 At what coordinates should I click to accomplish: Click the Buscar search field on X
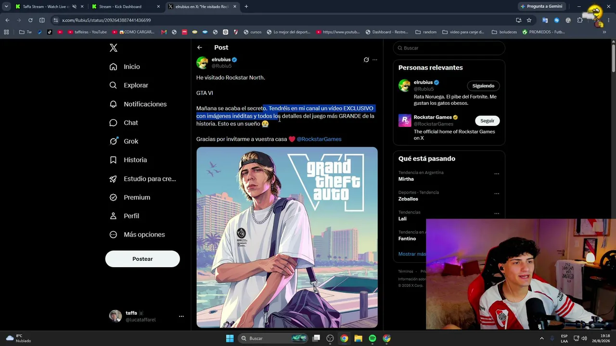point(449,48)
